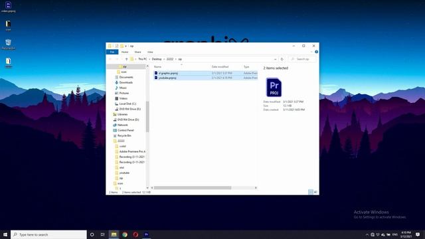Click the Premiere icon beside youtube.prproj
The height and width of the screenshot is (239, 425).
pos(156,78)
